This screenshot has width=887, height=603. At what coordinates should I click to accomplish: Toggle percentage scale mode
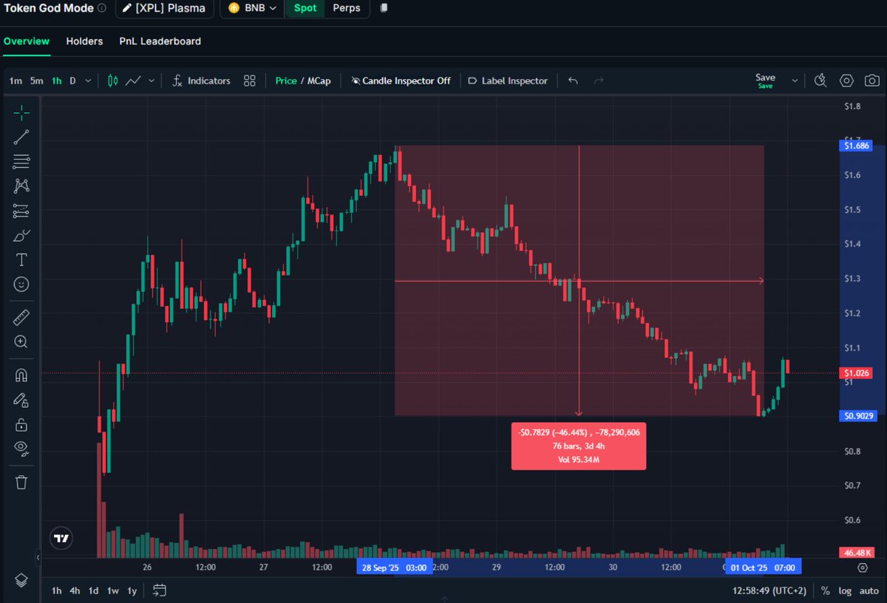825,590
